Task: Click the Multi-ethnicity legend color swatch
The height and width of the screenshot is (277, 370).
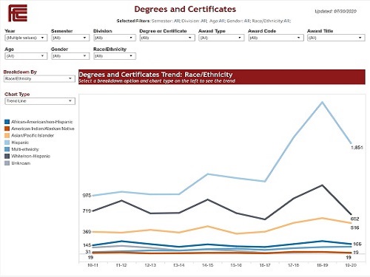Action: point(7,149)
